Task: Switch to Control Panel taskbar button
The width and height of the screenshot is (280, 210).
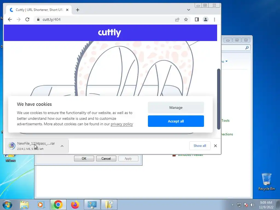Action: (x=92, y=205)
